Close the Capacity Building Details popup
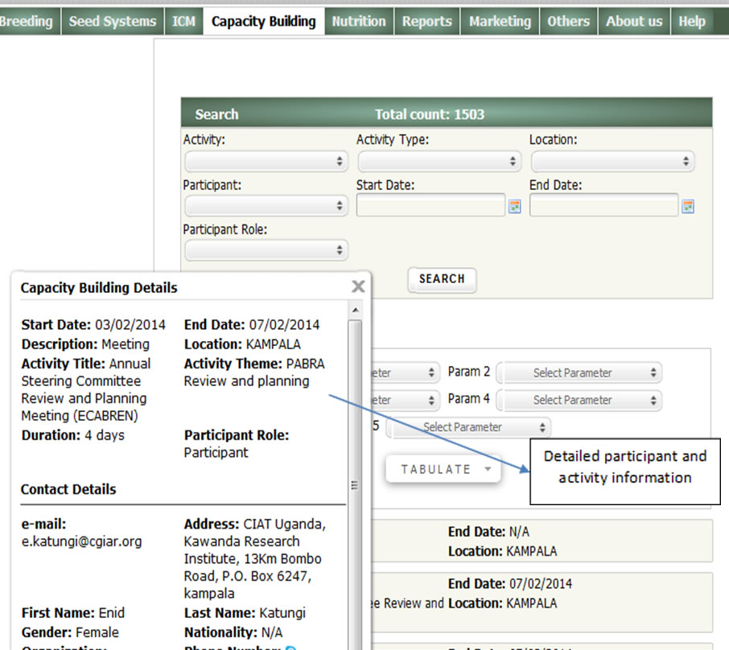 [x=358, y=286]
